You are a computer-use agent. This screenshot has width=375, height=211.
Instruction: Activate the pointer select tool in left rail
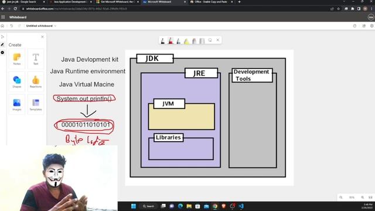coord(2,37)
